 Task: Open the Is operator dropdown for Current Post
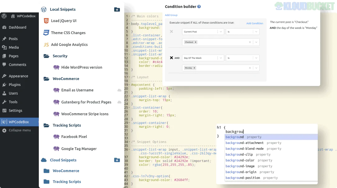[x=243, y=32]
